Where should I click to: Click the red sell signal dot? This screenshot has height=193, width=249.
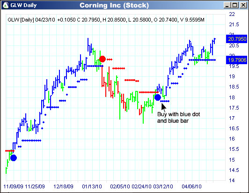tap(103, 59)
